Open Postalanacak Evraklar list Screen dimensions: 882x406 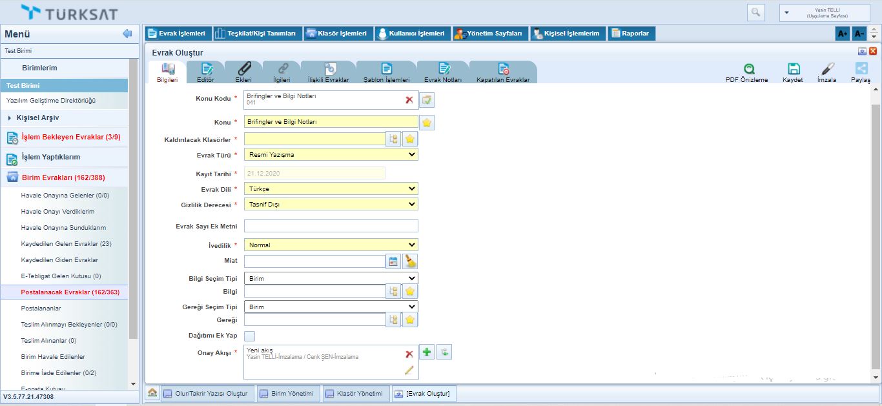click(x=70, y=292)
